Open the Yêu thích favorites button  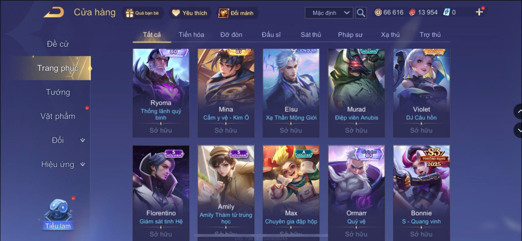click(190, 13)
